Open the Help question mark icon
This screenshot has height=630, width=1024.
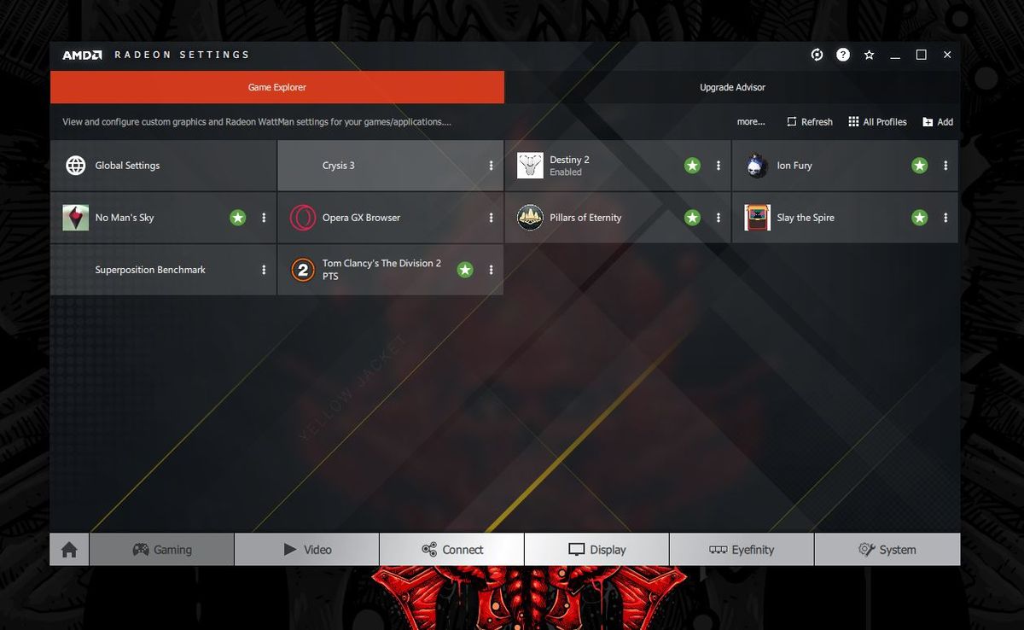[x=842, y=54]
